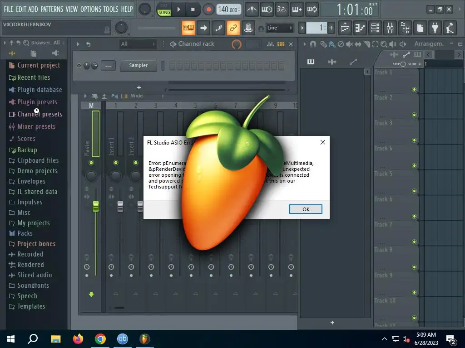Open the View playlist icon
Image resolution: width=465 pixels, height=348 pixels.
click(x=345, y=28)
